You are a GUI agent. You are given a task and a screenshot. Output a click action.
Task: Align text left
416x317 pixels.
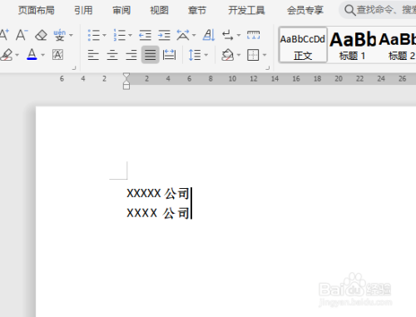(x=93, y=55)
